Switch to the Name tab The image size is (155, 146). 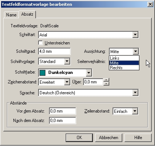click(11, 15)
